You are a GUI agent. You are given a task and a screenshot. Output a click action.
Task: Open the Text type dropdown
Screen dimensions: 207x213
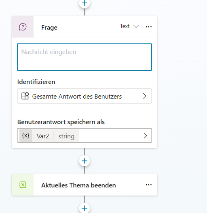coord(129,26)
